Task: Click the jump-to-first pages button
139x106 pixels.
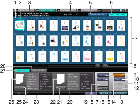Action: 36,66
